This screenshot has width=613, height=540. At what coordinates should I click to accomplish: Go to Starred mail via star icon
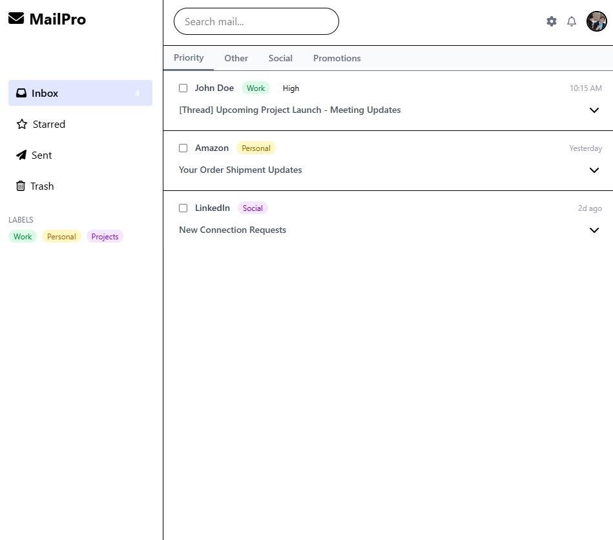tap(22, 124)
